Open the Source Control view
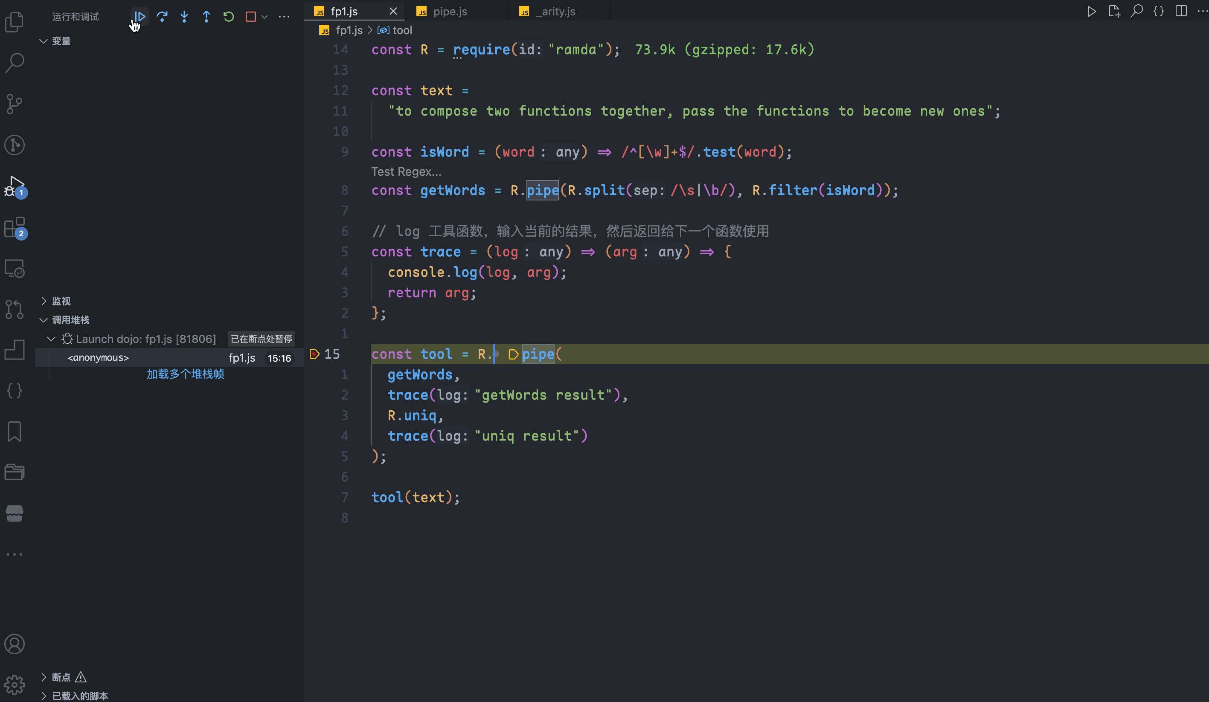Image resolution: width=1209 pixels, height=702 pixels. click(15, 104)
